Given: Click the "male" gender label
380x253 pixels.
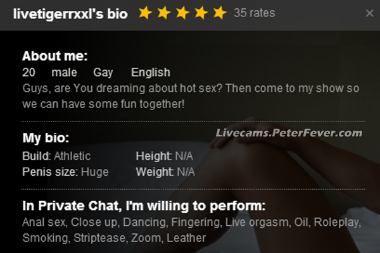Looking at the screenshot, I should coord(64,73).
